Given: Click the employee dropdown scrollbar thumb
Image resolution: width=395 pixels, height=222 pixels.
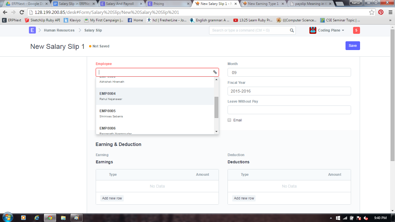Looking at the screenshot, I should point(216,108).
